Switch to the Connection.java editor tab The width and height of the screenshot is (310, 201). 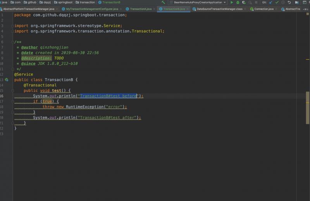point(263,9)
